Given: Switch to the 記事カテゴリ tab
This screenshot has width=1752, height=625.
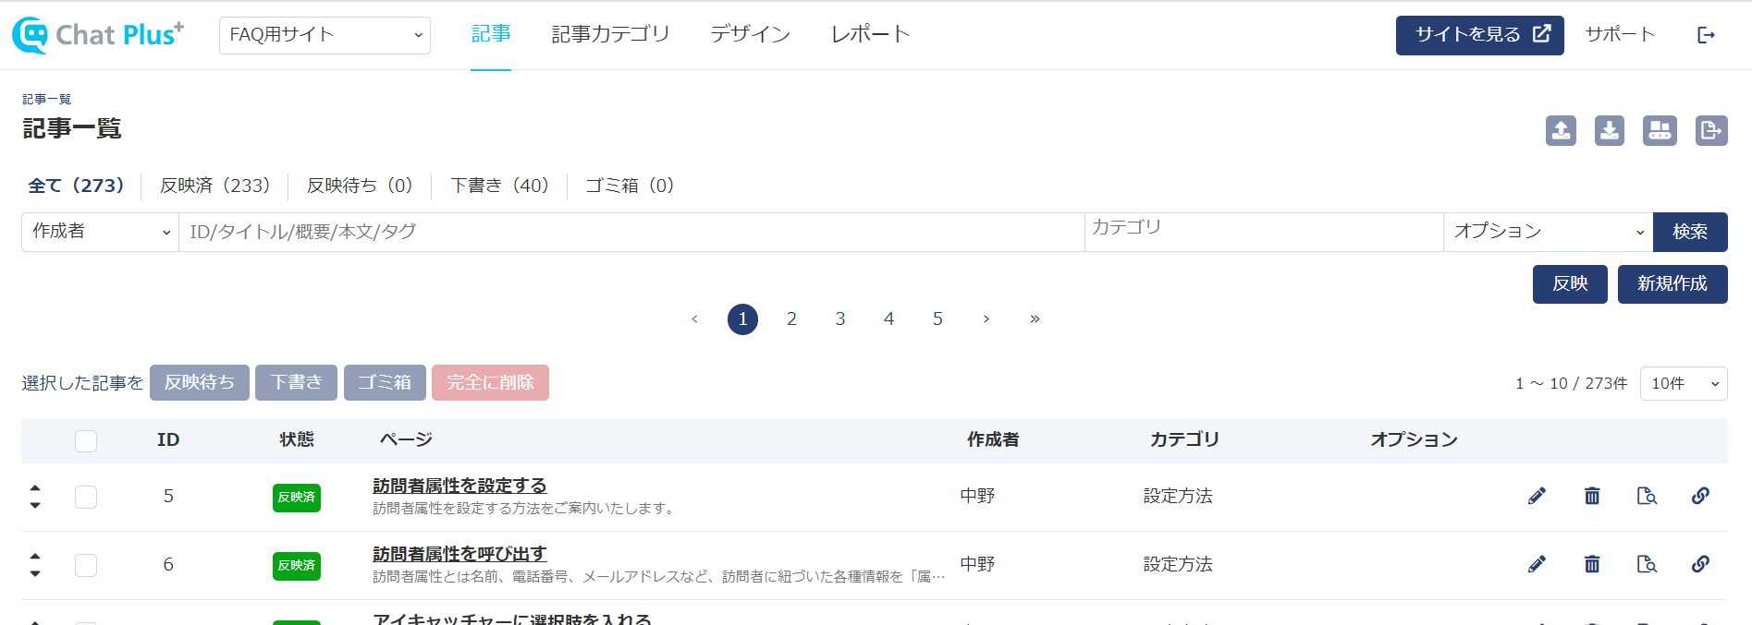Looking at the screenshot, I should pos(610,34).
